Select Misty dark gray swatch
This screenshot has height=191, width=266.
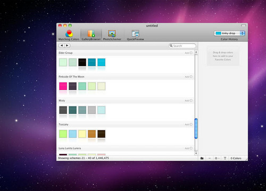63,110
